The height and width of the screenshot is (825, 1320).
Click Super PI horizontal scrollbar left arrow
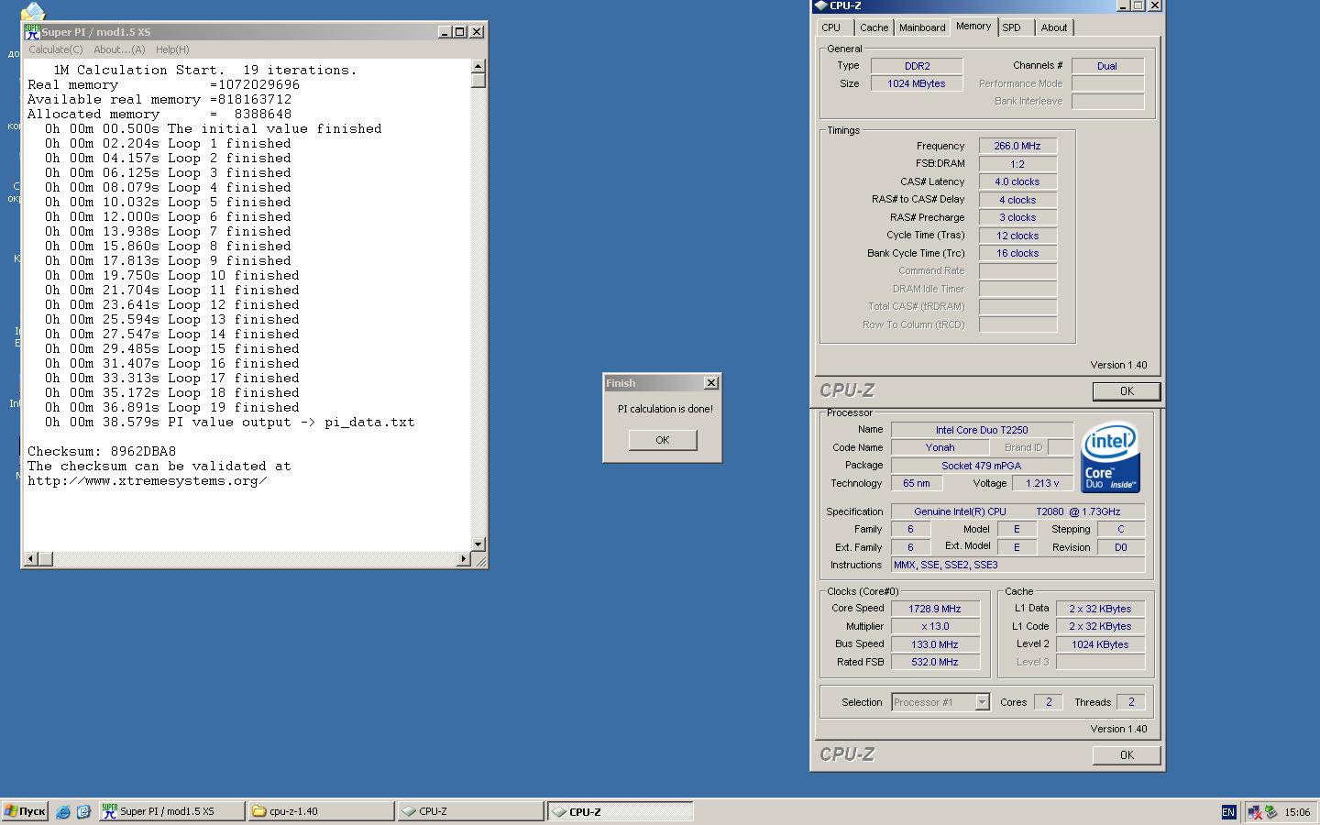point(31,558)
